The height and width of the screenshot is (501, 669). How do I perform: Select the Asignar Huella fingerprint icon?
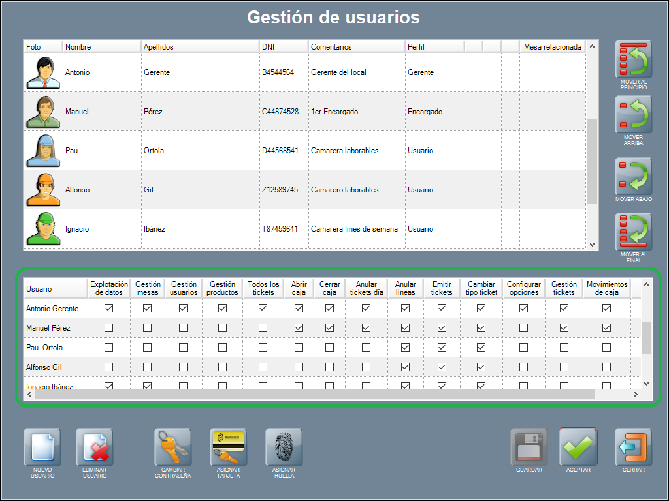[284, 447]
